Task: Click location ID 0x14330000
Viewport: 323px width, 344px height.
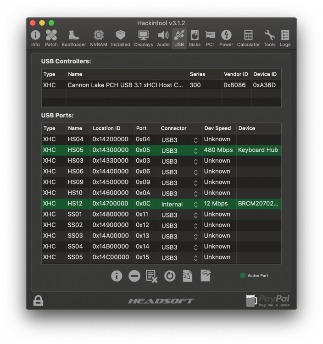Action: 111,161
